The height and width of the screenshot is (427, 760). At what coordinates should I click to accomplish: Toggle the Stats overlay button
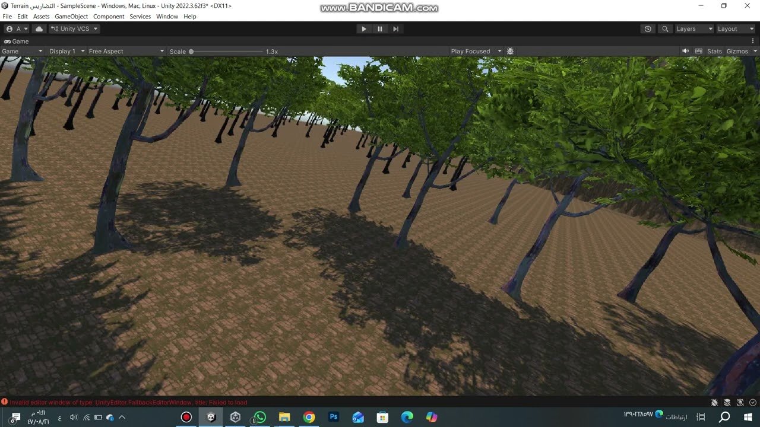coord(714,51)
